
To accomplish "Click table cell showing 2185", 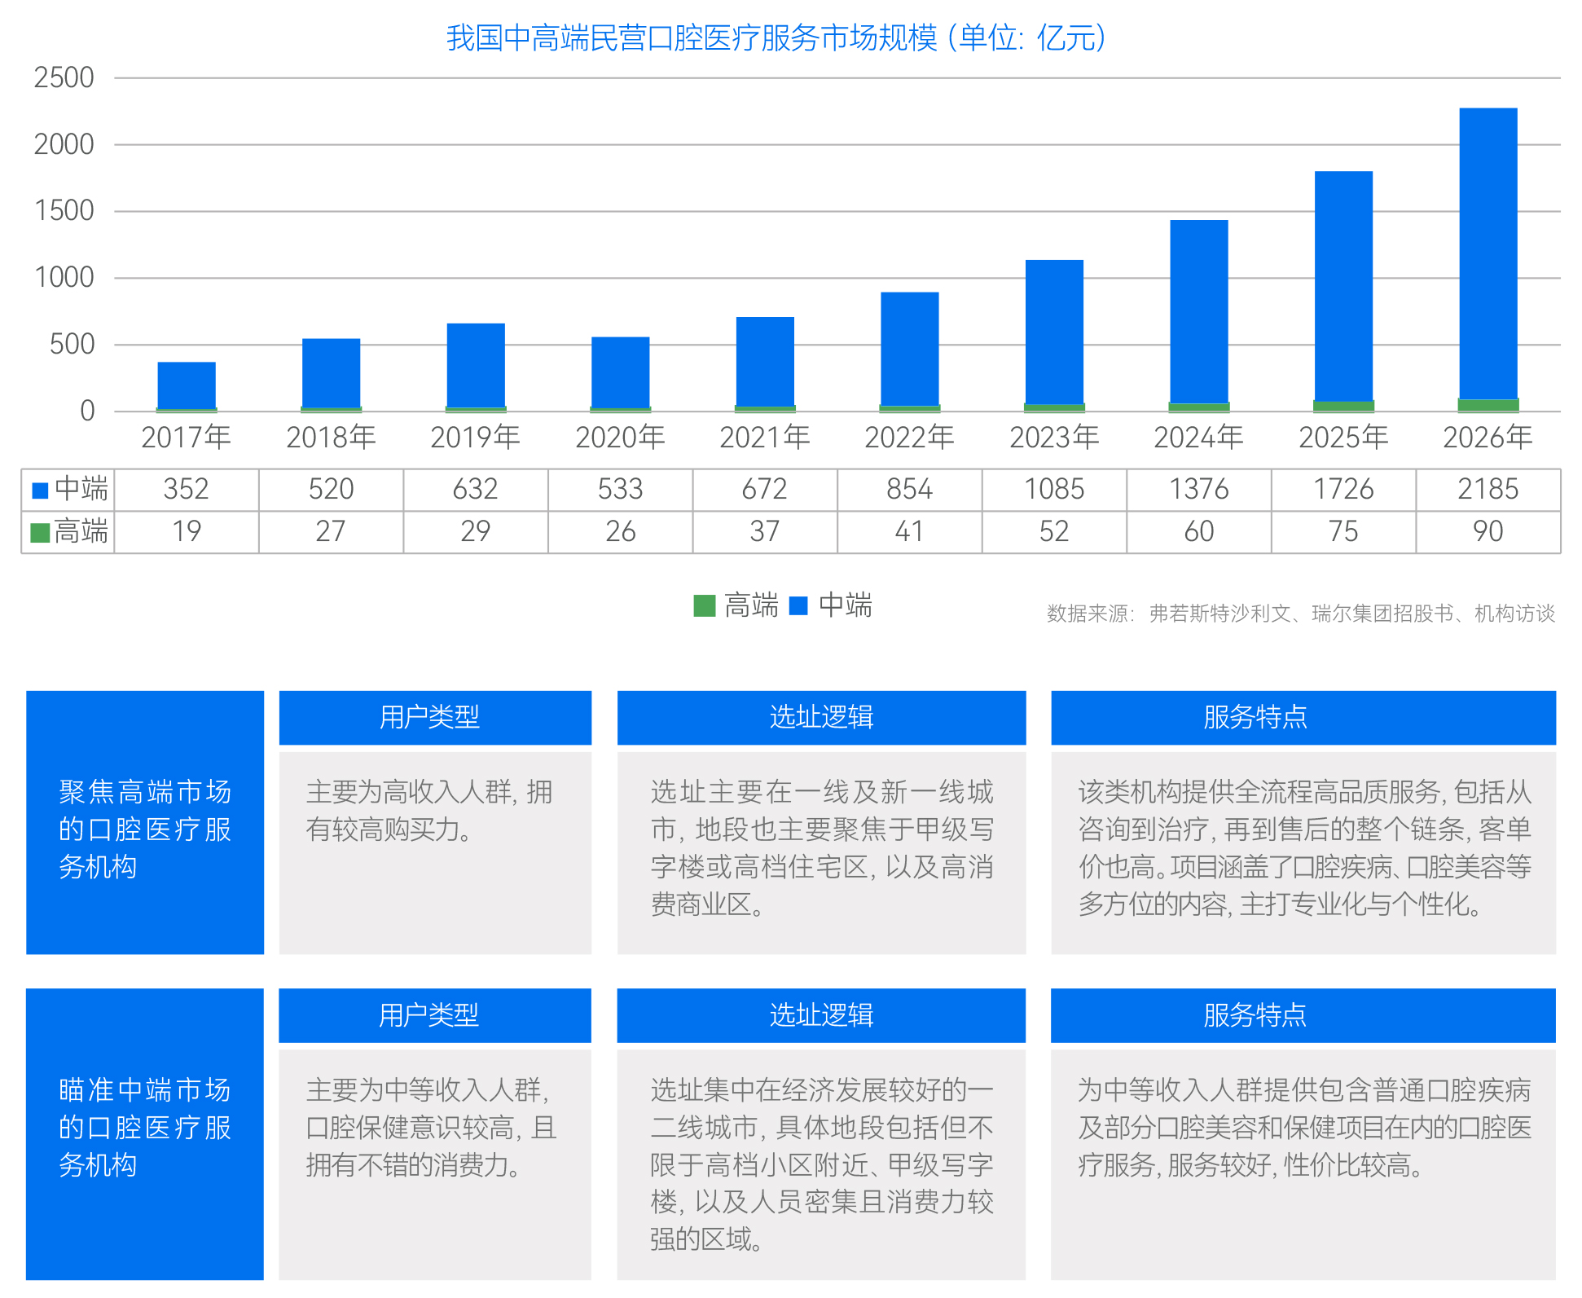I will tap(1488, 490).
